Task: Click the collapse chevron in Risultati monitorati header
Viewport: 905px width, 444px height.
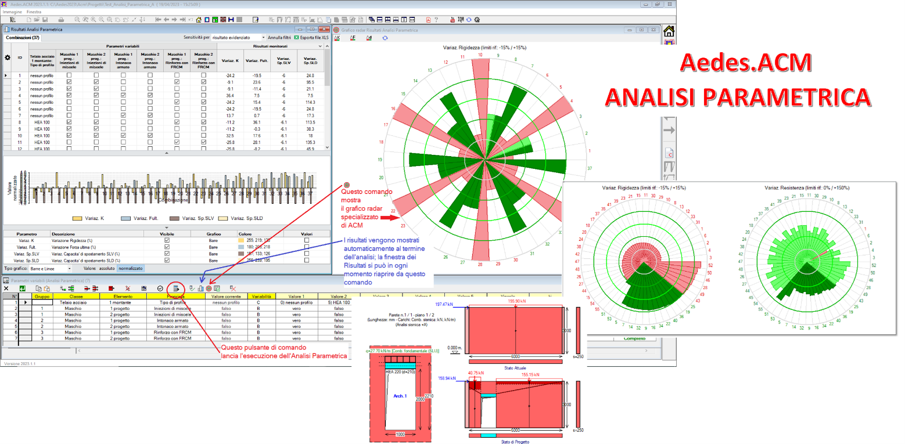Action: click(319, 46)
